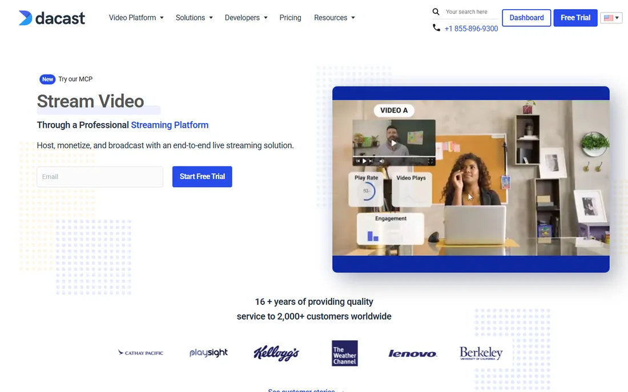Click the Berkeley logo
Screen dimensions: 628x392
point(481,353)
